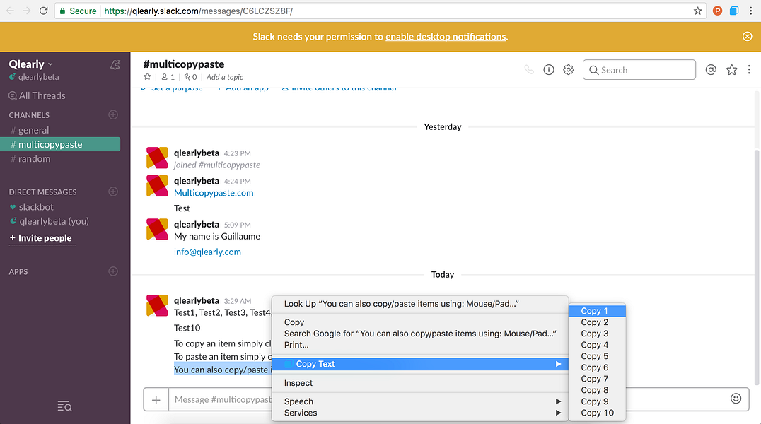This screenshot has height=424, width=761.
Task: Open channel settings gear
Action: pos(569,70)
